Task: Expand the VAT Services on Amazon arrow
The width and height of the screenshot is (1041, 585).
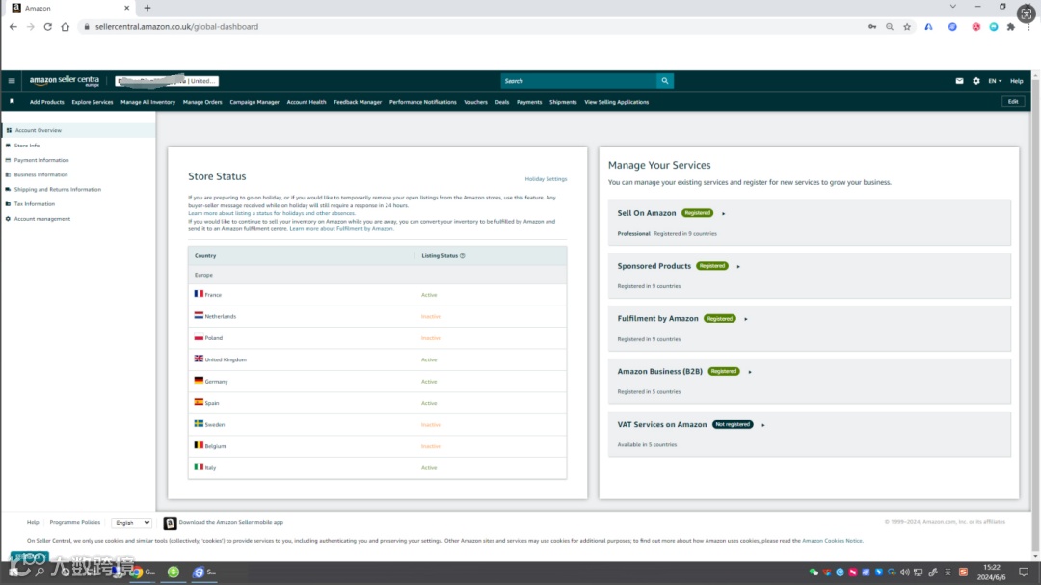Action: 762,425
